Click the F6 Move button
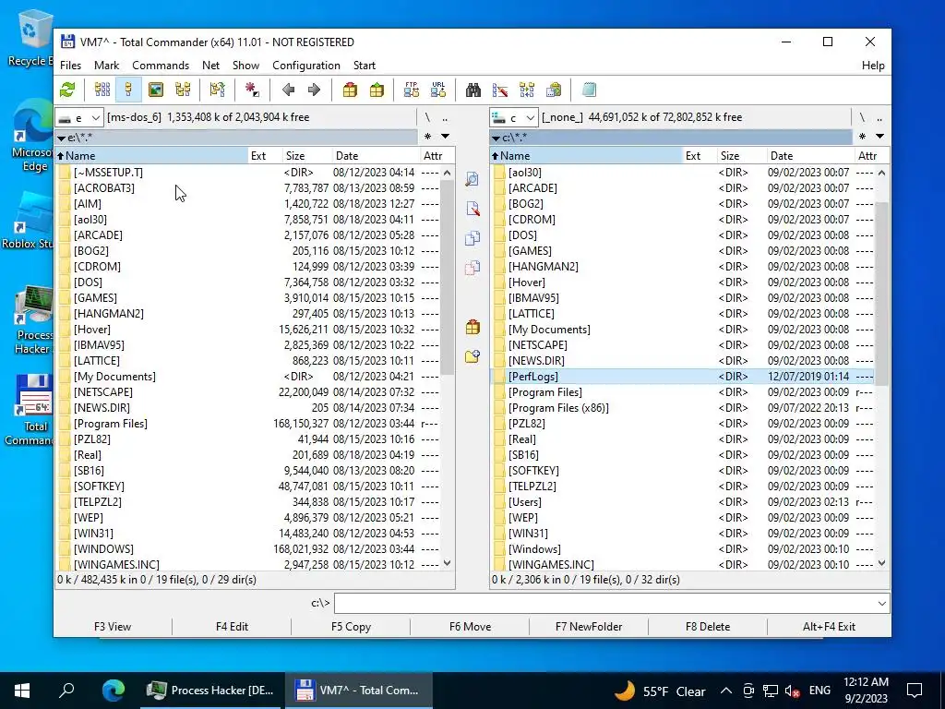Image resolution: width=945 pixels, height=709 pixels. click(470, 627)
